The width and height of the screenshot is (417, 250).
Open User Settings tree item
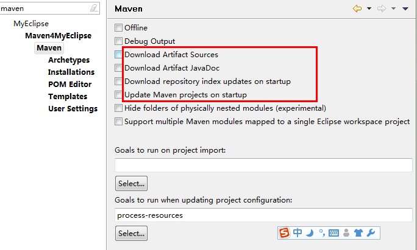pyautogui.click(x=73, y=108)
